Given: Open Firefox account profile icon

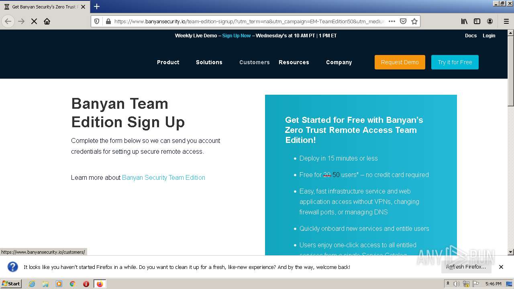Looking at the screenshot, I should point(490,21).
